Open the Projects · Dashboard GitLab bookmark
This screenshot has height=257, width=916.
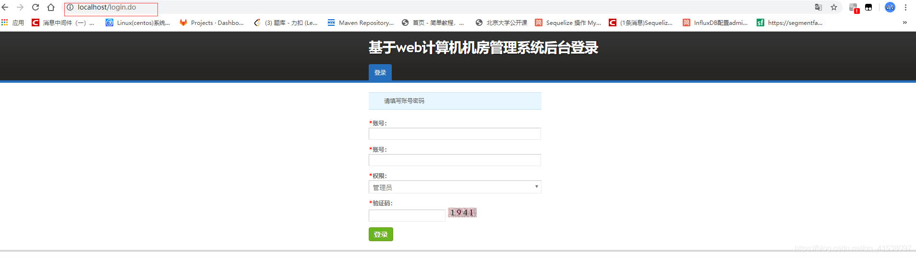212,22
